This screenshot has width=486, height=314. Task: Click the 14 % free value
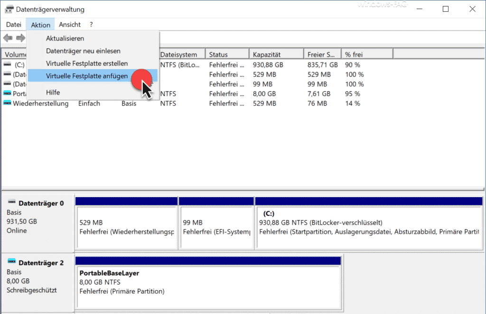click(x=353, y=103)
